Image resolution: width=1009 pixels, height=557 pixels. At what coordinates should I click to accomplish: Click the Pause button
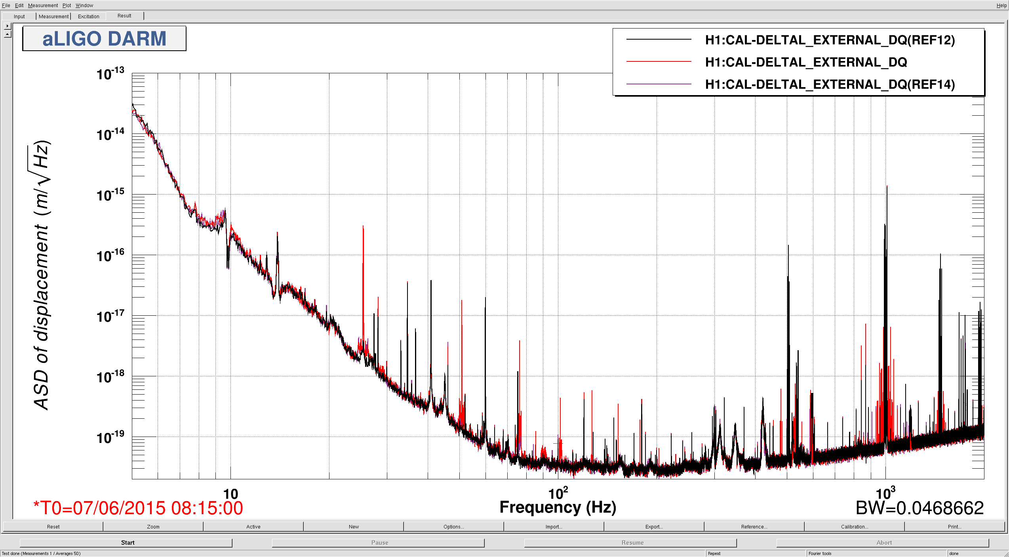378,542
